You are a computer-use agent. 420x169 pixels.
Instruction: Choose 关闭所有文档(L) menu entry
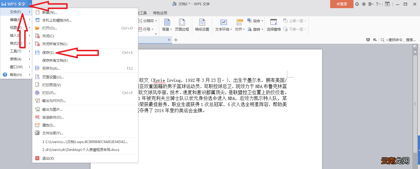coord(85,44)
